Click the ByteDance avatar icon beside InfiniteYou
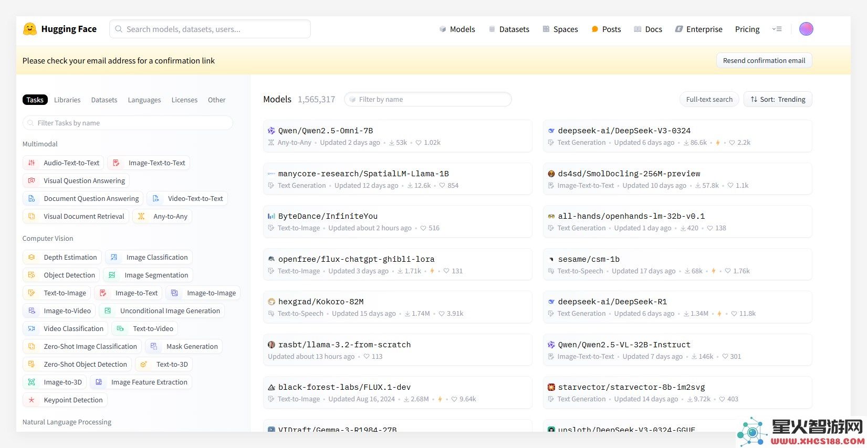Image resolution: width=867 pixels, height=448 pixels. pyautogui.click(x=271, y=216)
